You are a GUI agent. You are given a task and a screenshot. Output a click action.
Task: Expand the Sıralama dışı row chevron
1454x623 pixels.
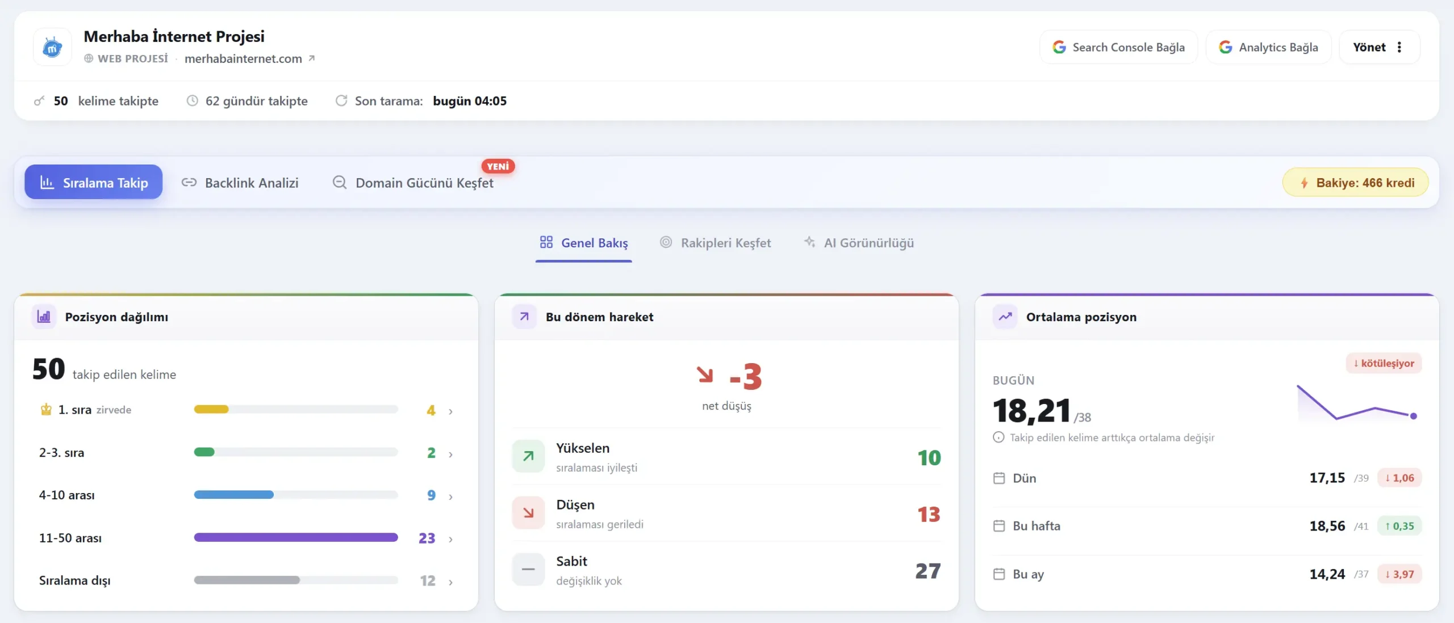[x=450, y=582]
